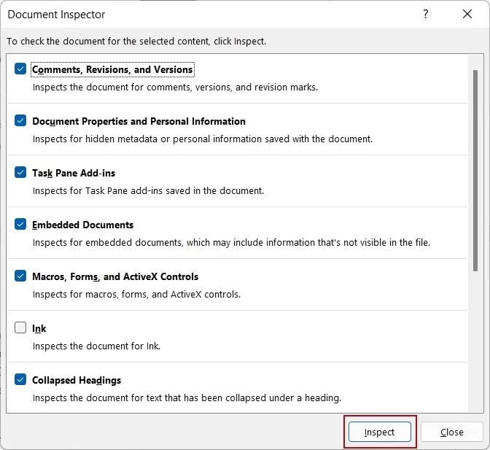Uncheck the Embedded Documents checkbox

point(20,225)
